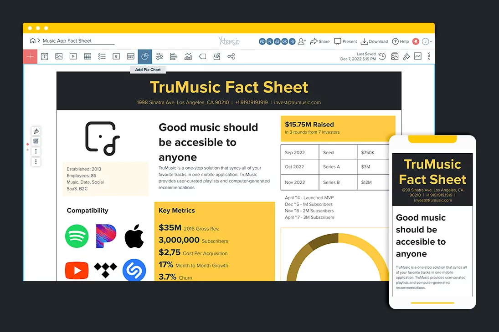Invite a collaborator with the add-person icon

click(301, 41)
